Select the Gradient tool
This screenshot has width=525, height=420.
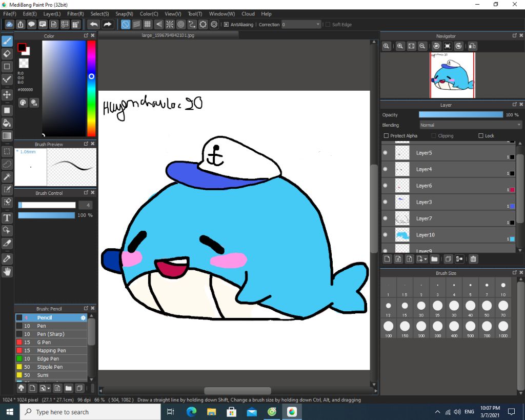tap(7, 136)
